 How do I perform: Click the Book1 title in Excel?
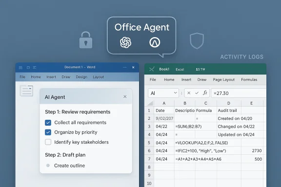pos(164,69)
